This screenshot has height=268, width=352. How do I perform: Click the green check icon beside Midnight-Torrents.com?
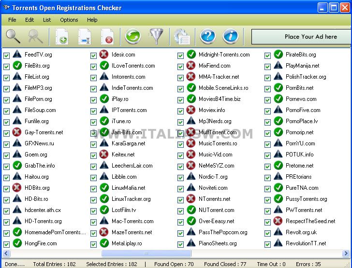[x=191, y=54]
